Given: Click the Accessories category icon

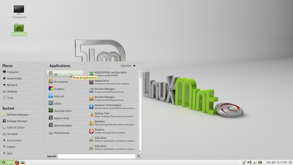Looking at the screenshot, I should (51, 81).
